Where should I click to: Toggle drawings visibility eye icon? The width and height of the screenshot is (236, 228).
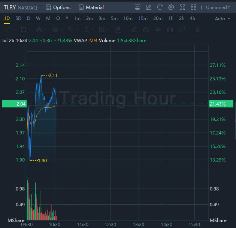click(x=158, y=29)
